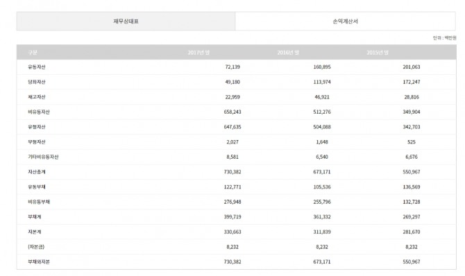465x276 pixels.
Task: Click the 구분 column header
Action: (33, 53)
